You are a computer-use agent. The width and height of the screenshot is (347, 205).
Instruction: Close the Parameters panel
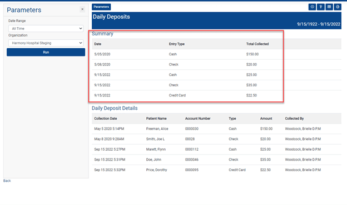pyautogui.click(x=82, y=9)
